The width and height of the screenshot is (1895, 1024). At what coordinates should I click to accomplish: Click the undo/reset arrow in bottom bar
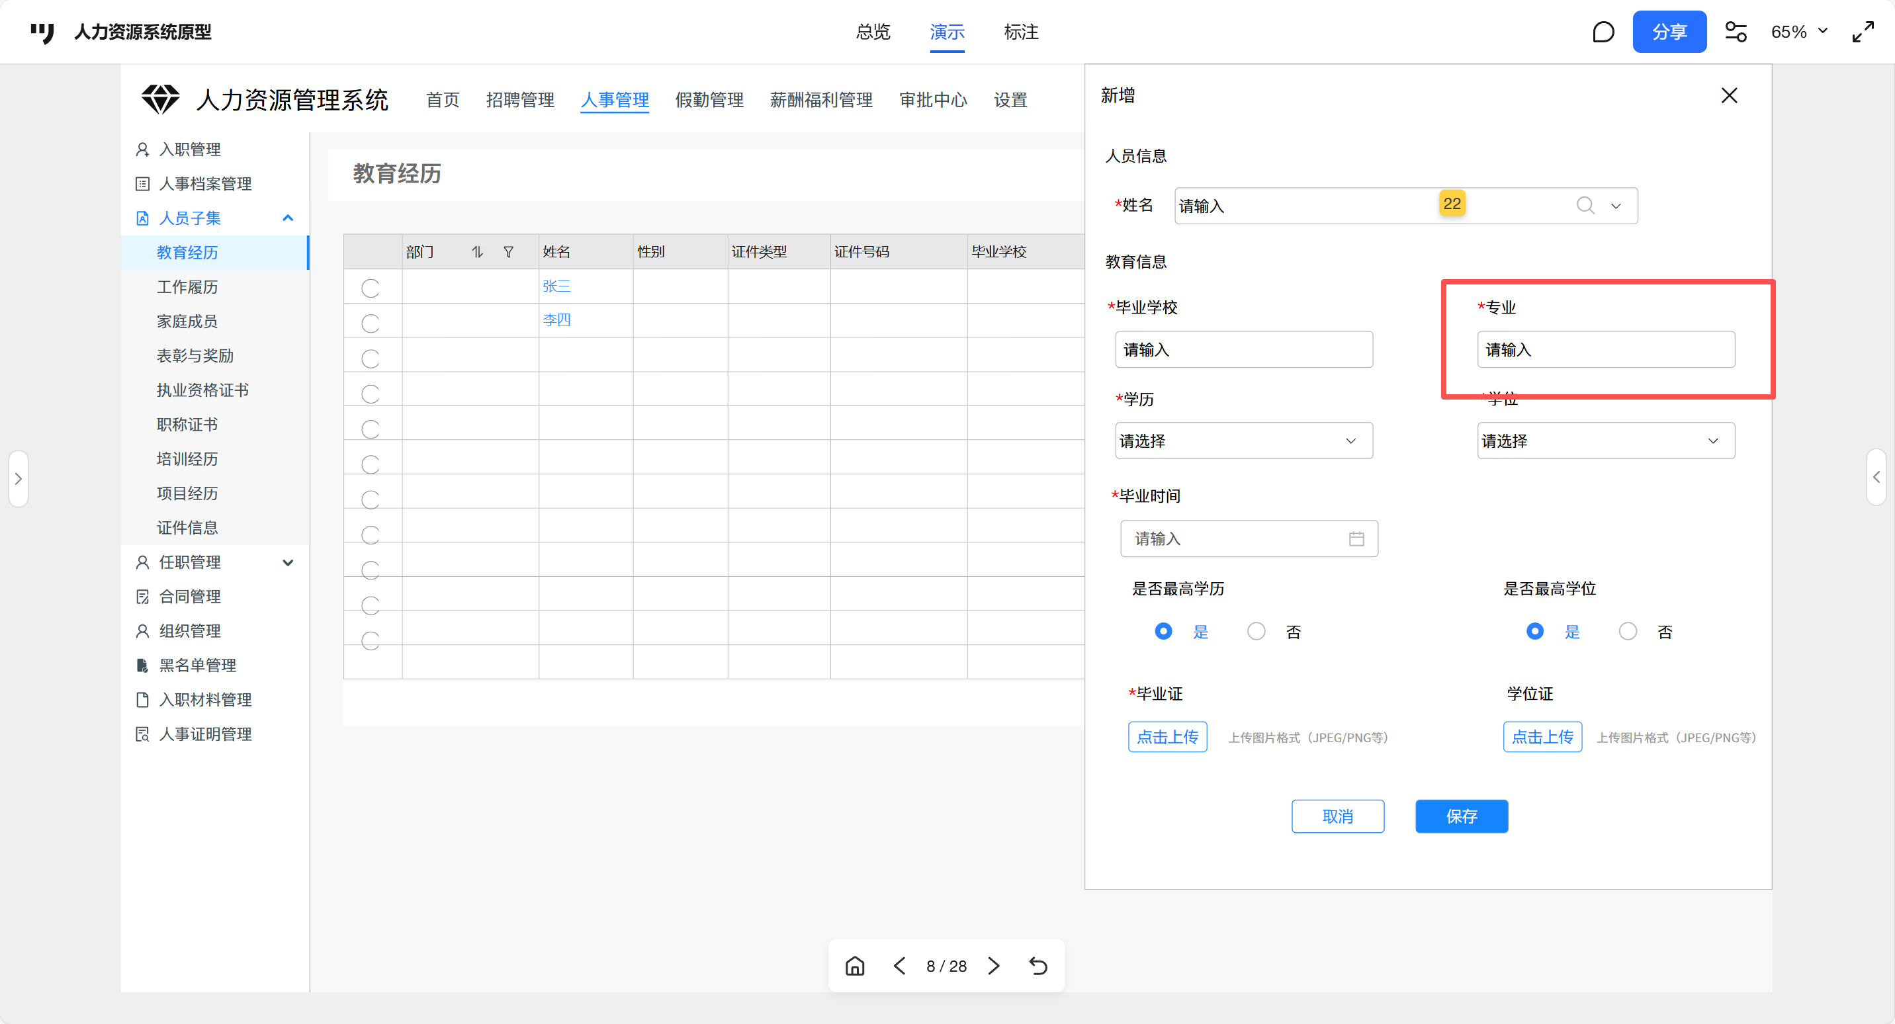point(1038,966)
